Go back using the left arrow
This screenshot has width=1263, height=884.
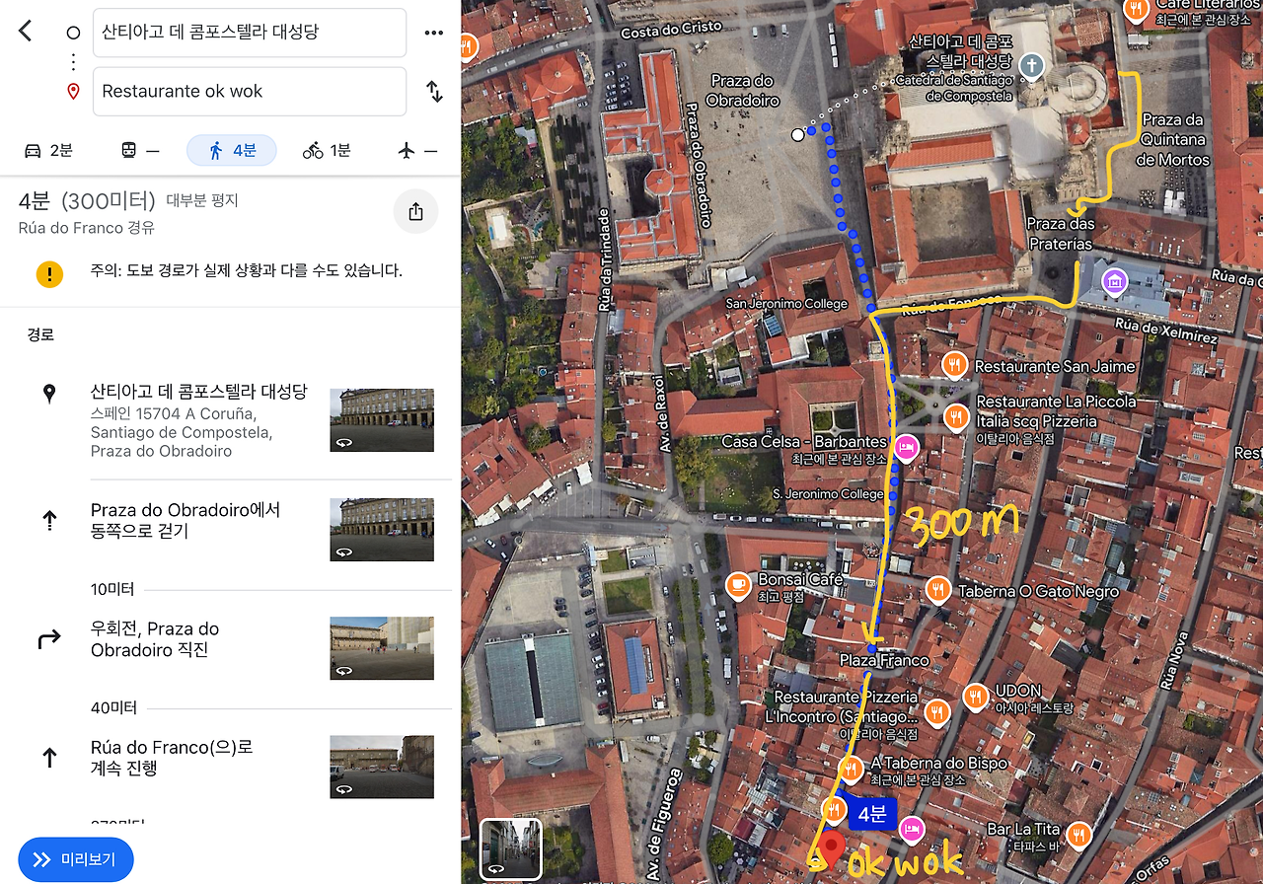[26, 32]
